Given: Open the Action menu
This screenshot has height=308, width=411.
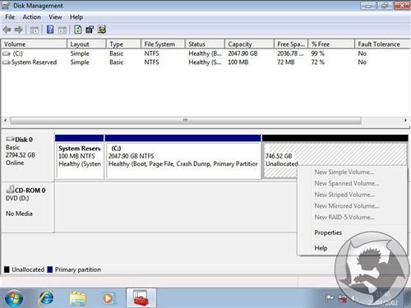Looking at the screenshot, I should click(31, 17).
